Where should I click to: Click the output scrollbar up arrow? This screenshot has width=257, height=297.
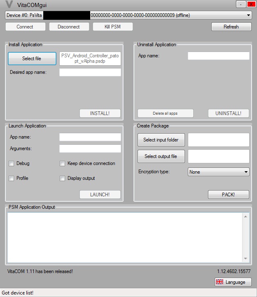pos(245,217)
